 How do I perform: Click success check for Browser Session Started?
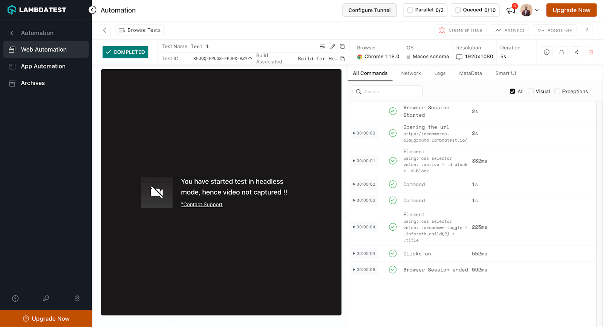click(x=393, y=111)
